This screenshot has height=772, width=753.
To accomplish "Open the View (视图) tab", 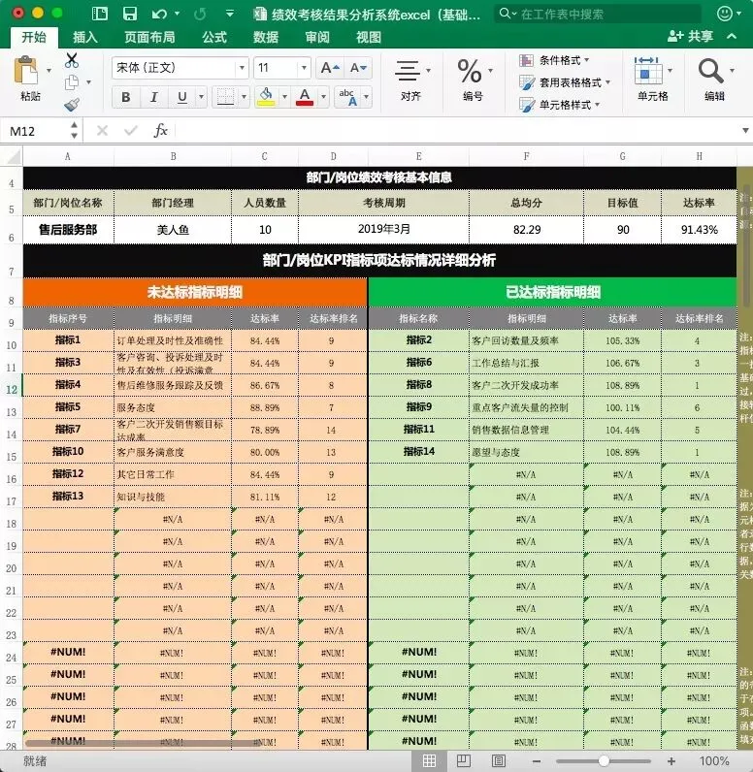I will click(369, 37).
